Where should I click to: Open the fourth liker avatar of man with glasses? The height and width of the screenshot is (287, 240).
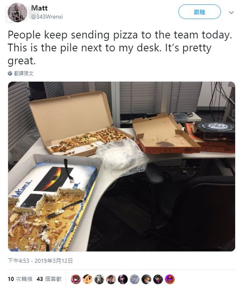111,279
